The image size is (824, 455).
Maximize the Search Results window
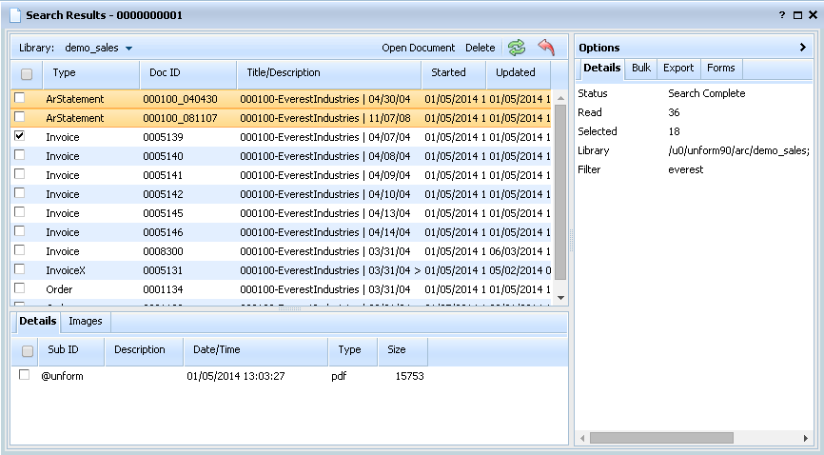pos(797,15)
